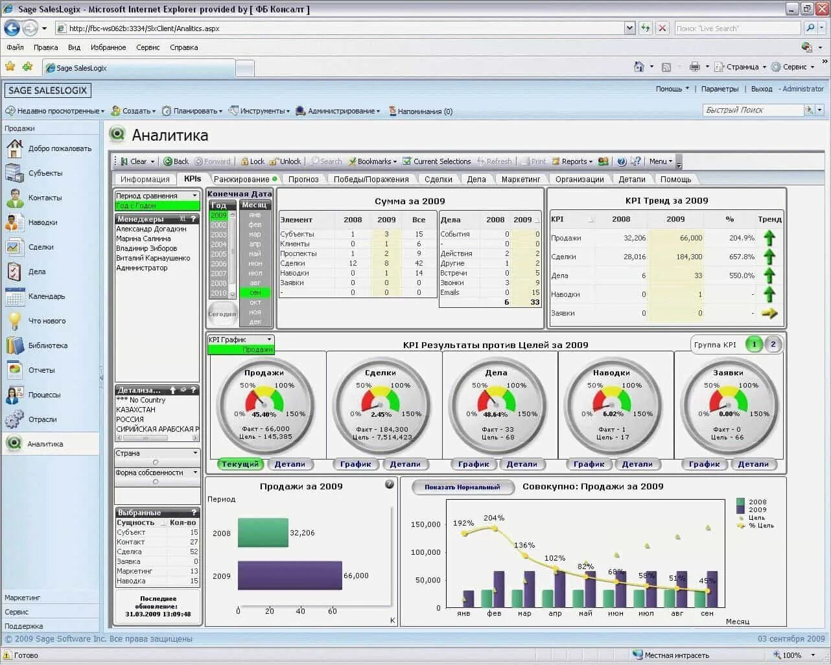Expand the Страна dropdown

click(x=158, y=454)
